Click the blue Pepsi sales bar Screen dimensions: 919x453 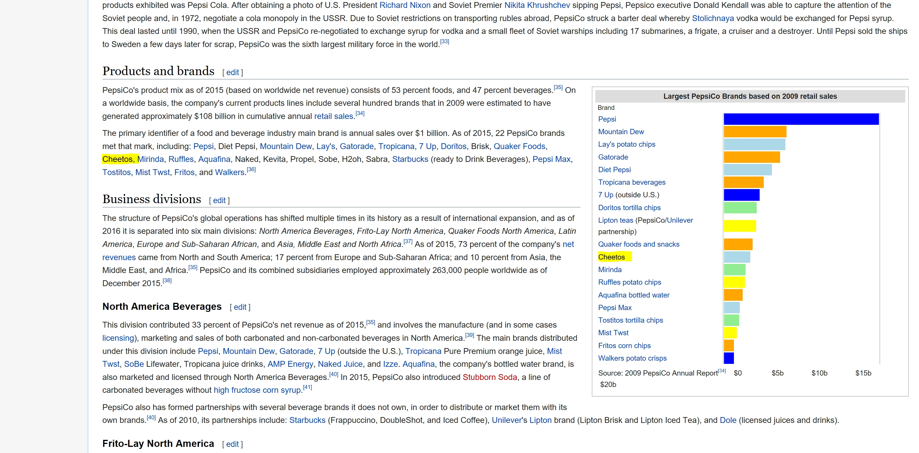coord(801,119)
